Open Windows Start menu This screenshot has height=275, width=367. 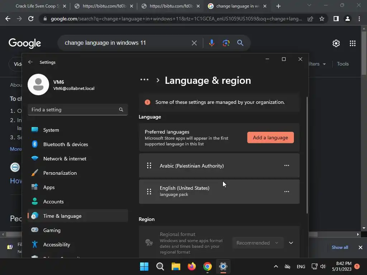pyautogui.click(x=144, y=266)
